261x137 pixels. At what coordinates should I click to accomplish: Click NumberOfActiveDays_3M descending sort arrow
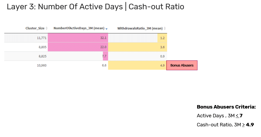point(106,29)
